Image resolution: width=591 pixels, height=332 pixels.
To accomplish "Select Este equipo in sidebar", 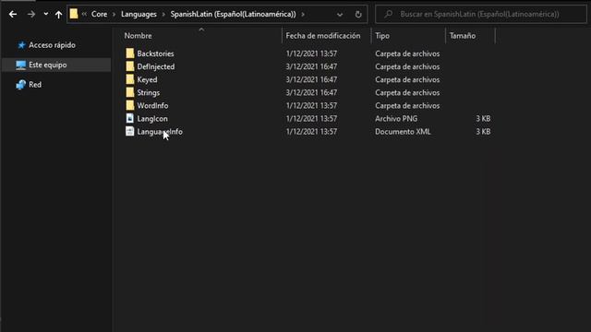I will point(47,65).
